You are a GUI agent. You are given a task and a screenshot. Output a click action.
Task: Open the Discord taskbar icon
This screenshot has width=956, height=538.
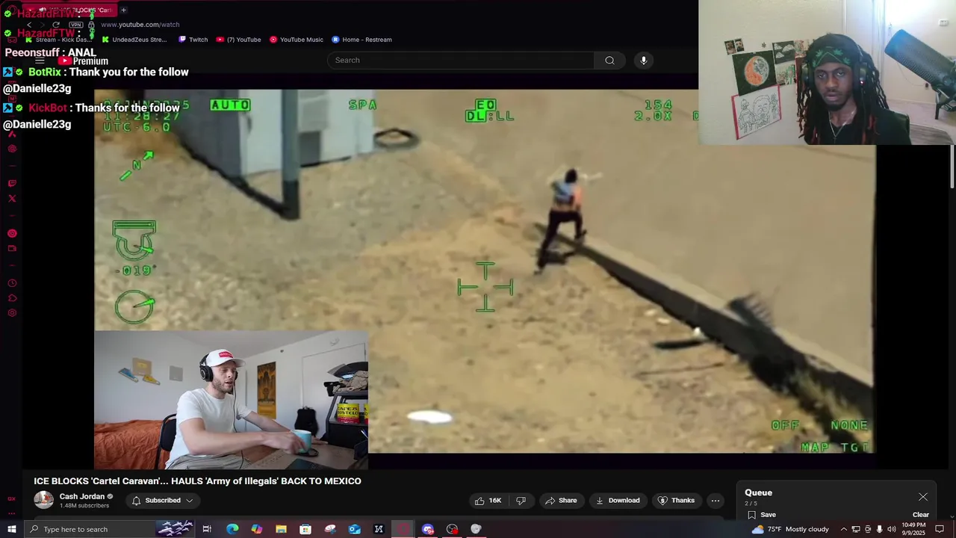[427, 529]
